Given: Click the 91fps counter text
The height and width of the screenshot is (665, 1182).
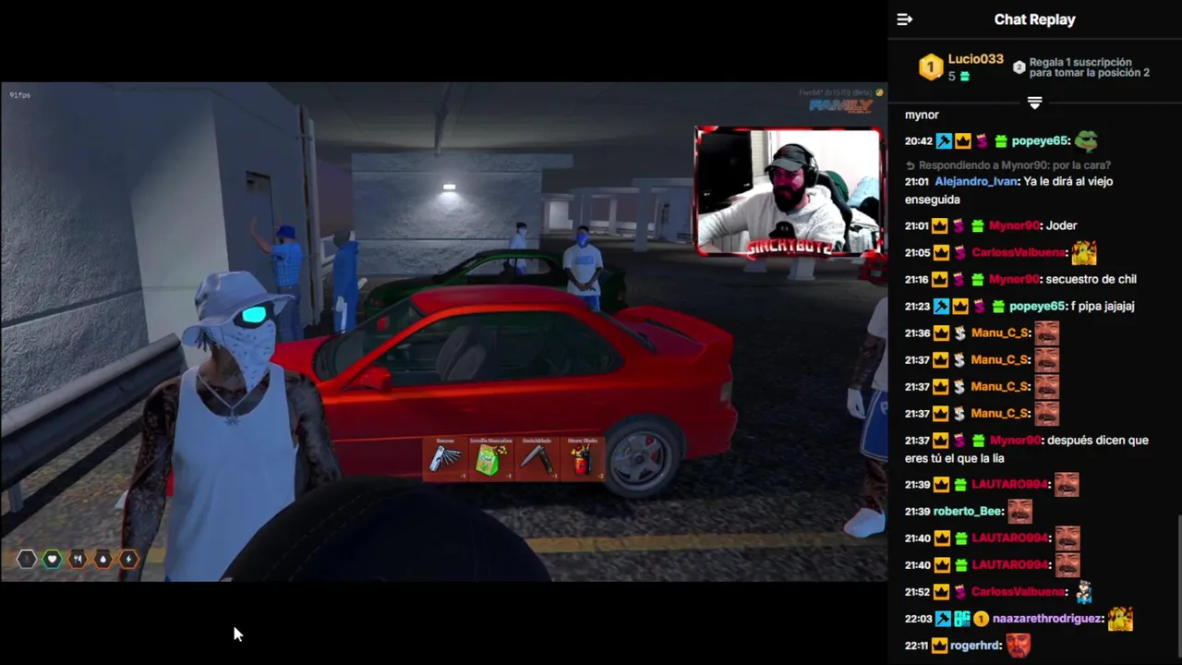Looking at the screenshot, I should point(19,94).
